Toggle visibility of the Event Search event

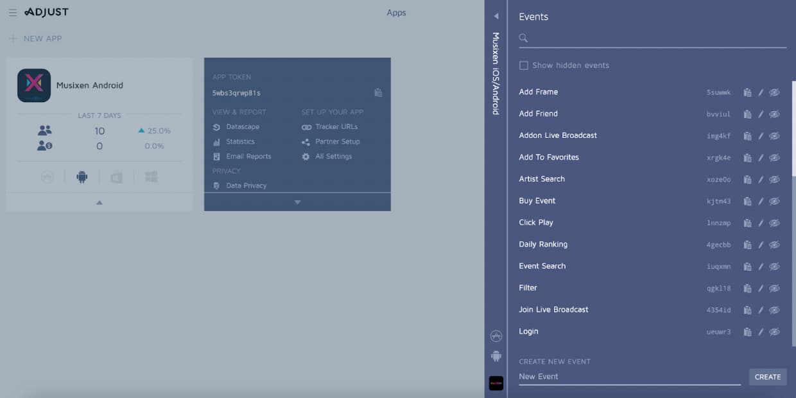[x=775, y=267]
